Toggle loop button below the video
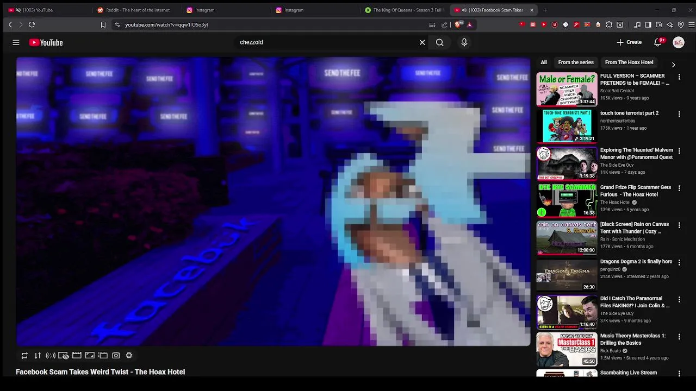The image size is (696, 391). point(24,356)
